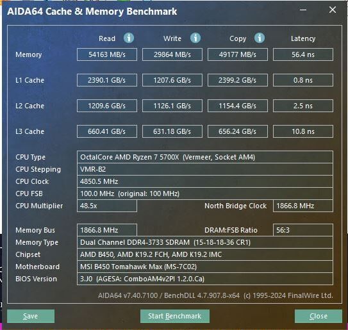Click the Read column header
This screenshot has height=330, width=348.
tap(107, 38)
